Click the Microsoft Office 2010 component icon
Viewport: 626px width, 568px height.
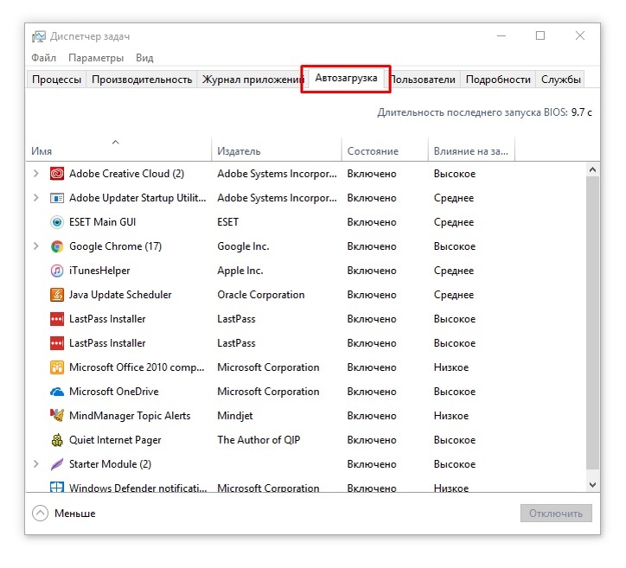[57, 367]
